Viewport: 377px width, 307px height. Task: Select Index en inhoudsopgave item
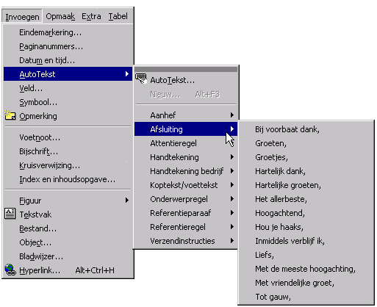pyautogui.click(x=68, y=179)
